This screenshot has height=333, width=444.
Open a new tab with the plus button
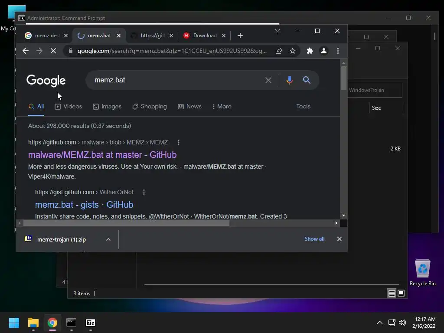(x=240, y=36)
